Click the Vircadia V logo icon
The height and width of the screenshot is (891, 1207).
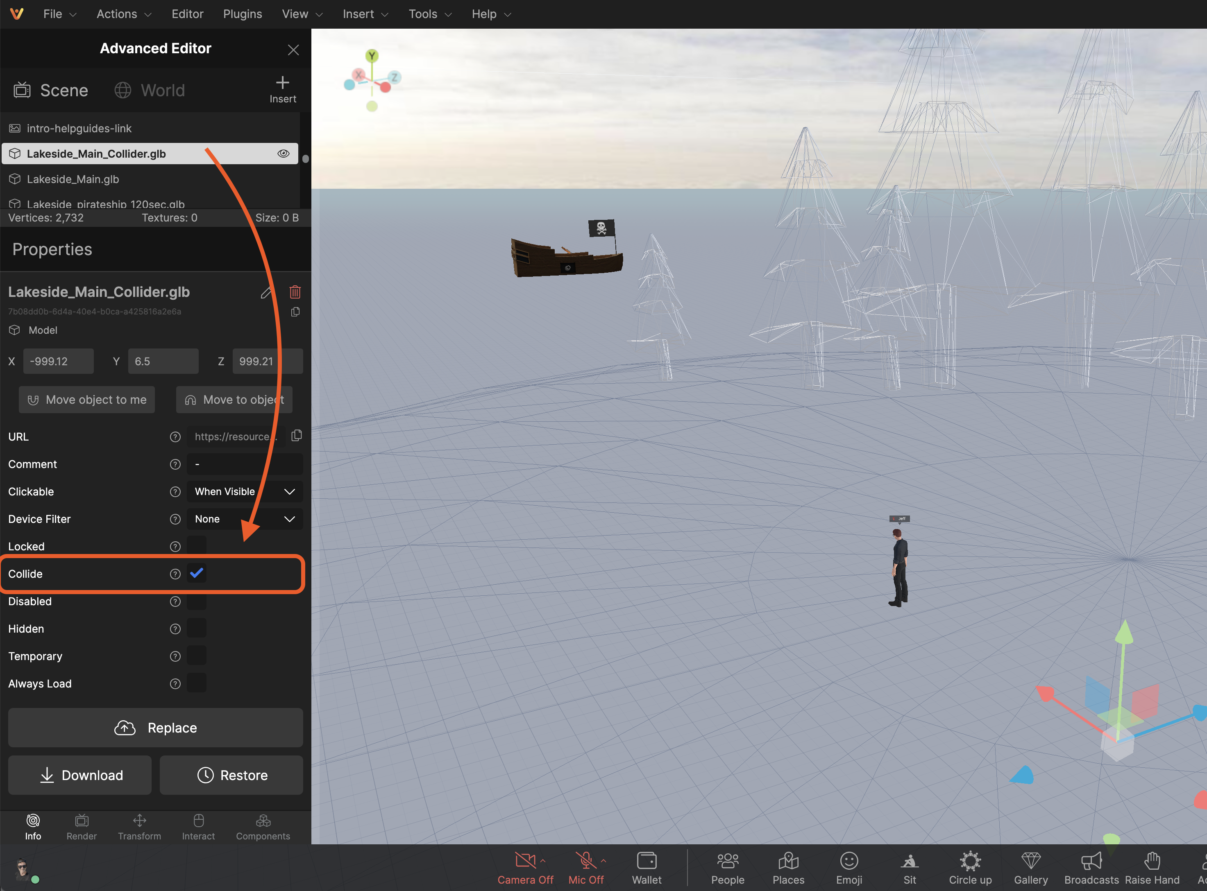tap(17, 14)
